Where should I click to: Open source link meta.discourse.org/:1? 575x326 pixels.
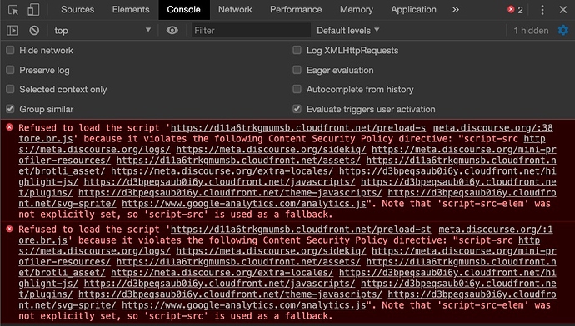496,230
